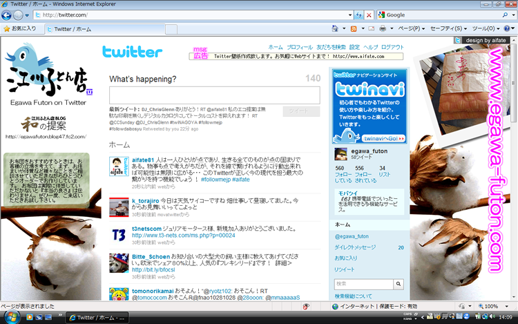This screenshot has width=518, height=324.
Task: Open the Bitte_Schoen username link
Action: (151, 256)
